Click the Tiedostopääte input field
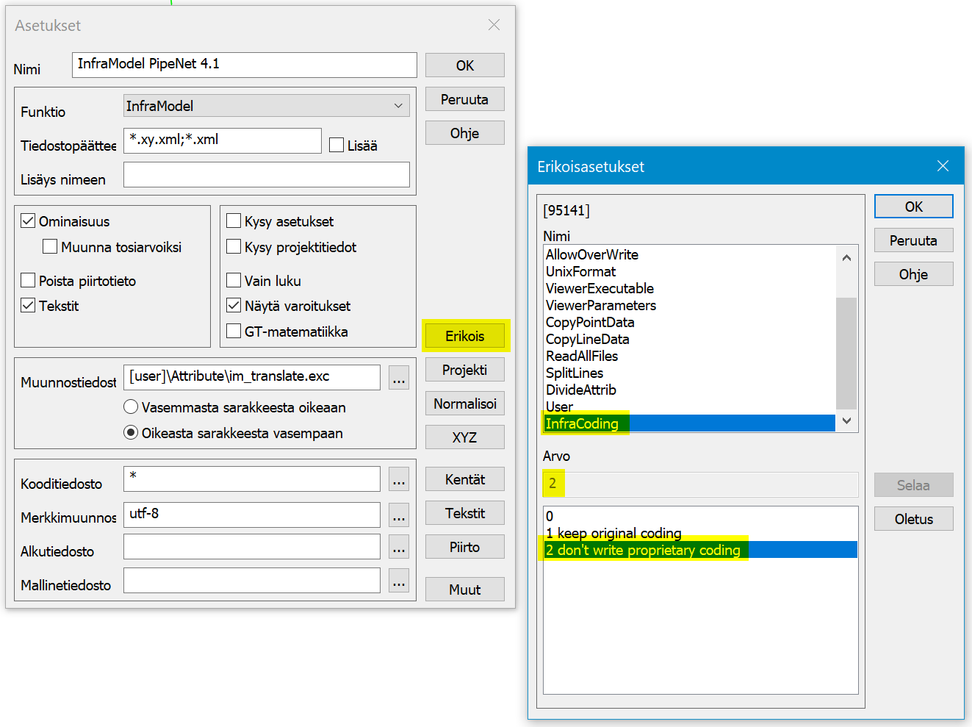Screen dimensions: 972x727 (222, 140)
